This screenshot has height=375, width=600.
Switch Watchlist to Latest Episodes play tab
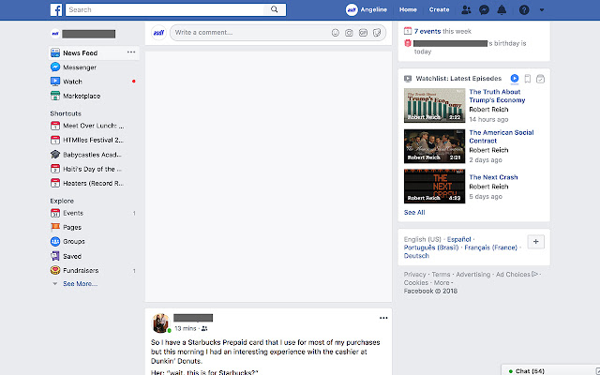(515, 78)
